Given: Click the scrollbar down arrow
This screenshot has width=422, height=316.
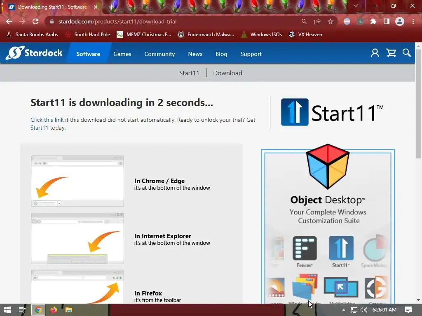Looking at the screenshot, I should [x=418, y=300].
